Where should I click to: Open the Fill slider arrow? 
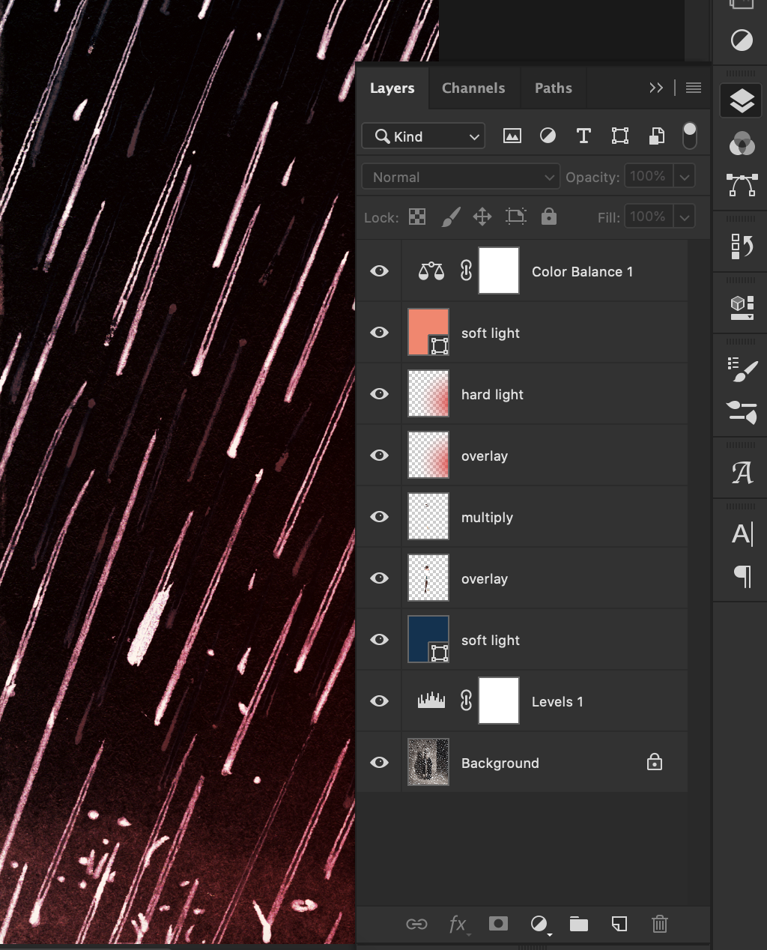point(685,217)
